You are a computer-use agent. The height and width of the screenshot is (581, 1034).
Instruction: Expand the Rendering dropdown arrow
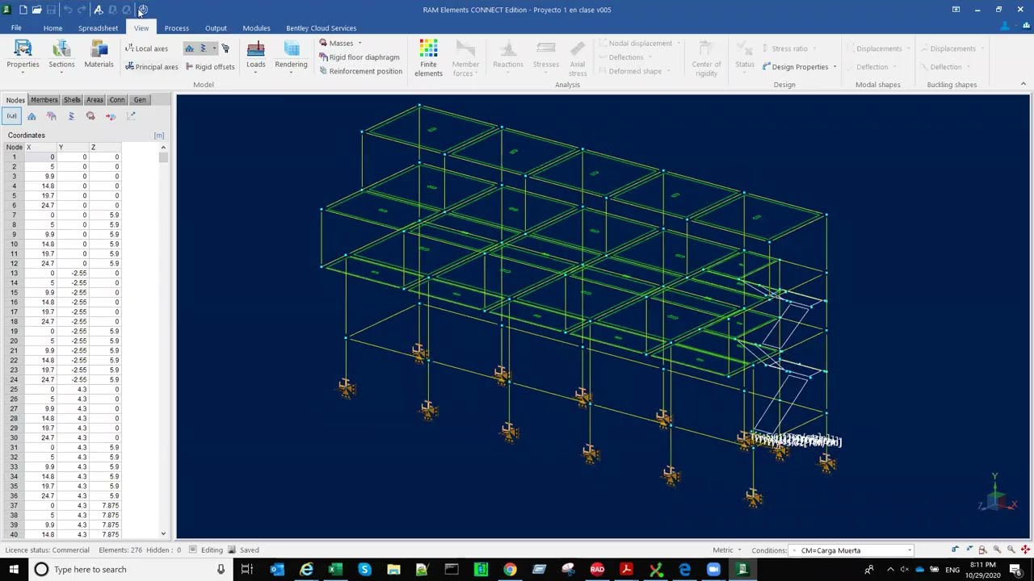tap(291, 73)
